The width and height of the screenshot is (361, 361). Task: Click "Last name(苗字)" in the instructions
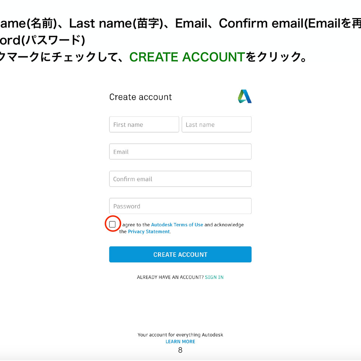[x=116, y=24]
